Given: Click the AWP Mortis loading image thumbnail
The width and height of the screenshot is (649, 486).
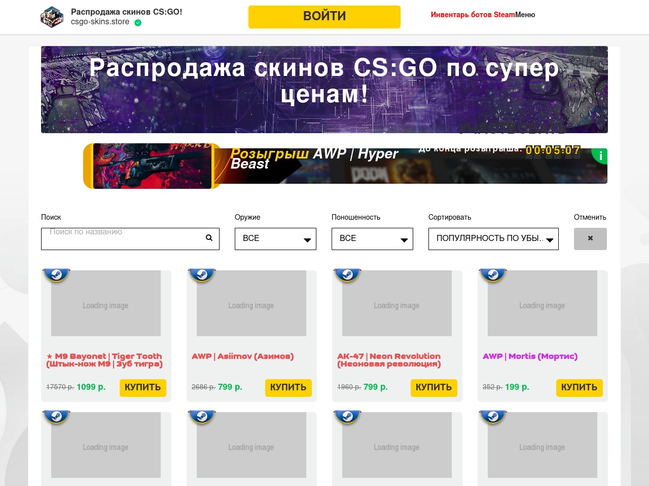Looking at the screenshot, I should point(543,303).
